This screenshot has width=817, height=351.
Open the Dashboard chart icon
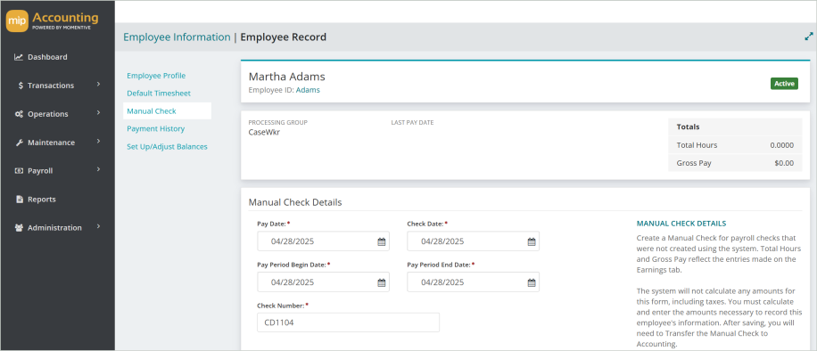click(x=18, y=57)
